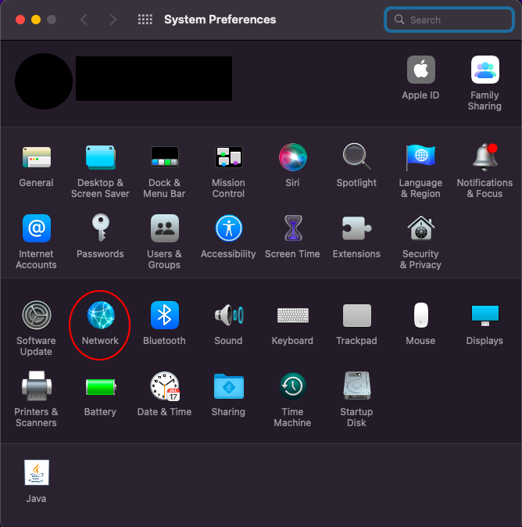Click the Show All grid button
Image resolution: width=522 pixels, height=527 pixels.
[145, 20]
